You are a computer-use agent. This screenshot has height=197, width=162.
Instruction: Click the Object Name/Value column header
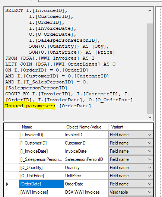86,127
